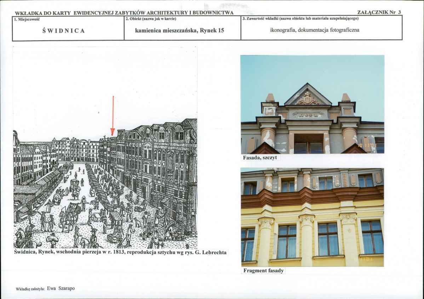Select 'ikonografia, dokumentacja fotograficzna' text
424x299 pixels.
click(x=315, y=30)
